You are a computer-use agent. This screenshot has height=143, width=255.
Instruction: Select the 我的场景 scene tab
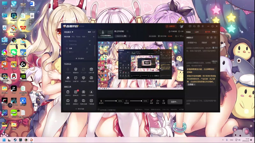[x=67, y=37]
